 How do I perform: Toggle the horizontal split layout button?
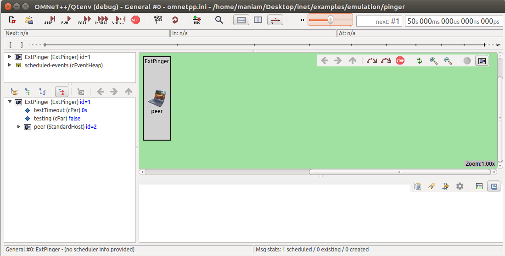pyautogui.click(x=241, y=20)
